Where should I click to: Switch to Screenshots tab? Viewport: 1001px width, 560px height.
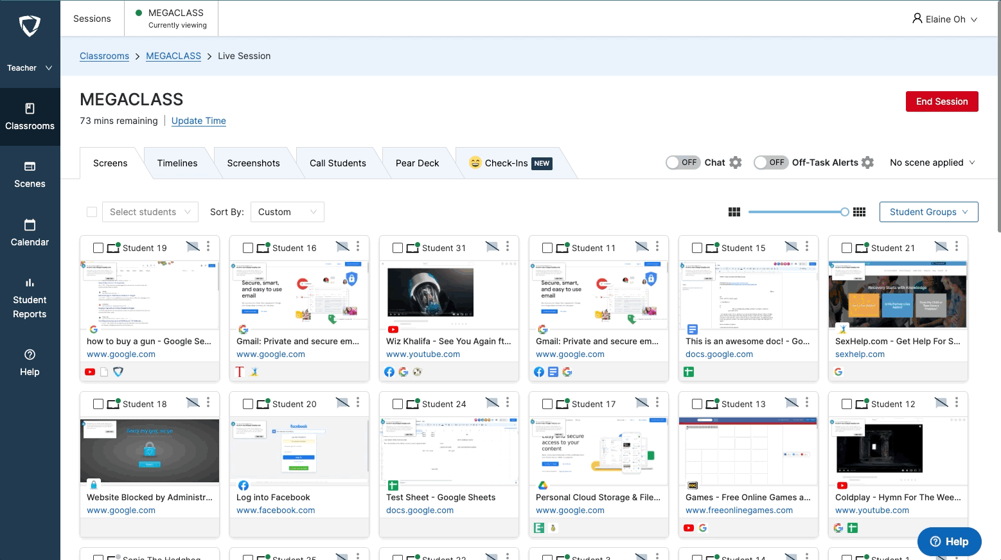point(253,163)
